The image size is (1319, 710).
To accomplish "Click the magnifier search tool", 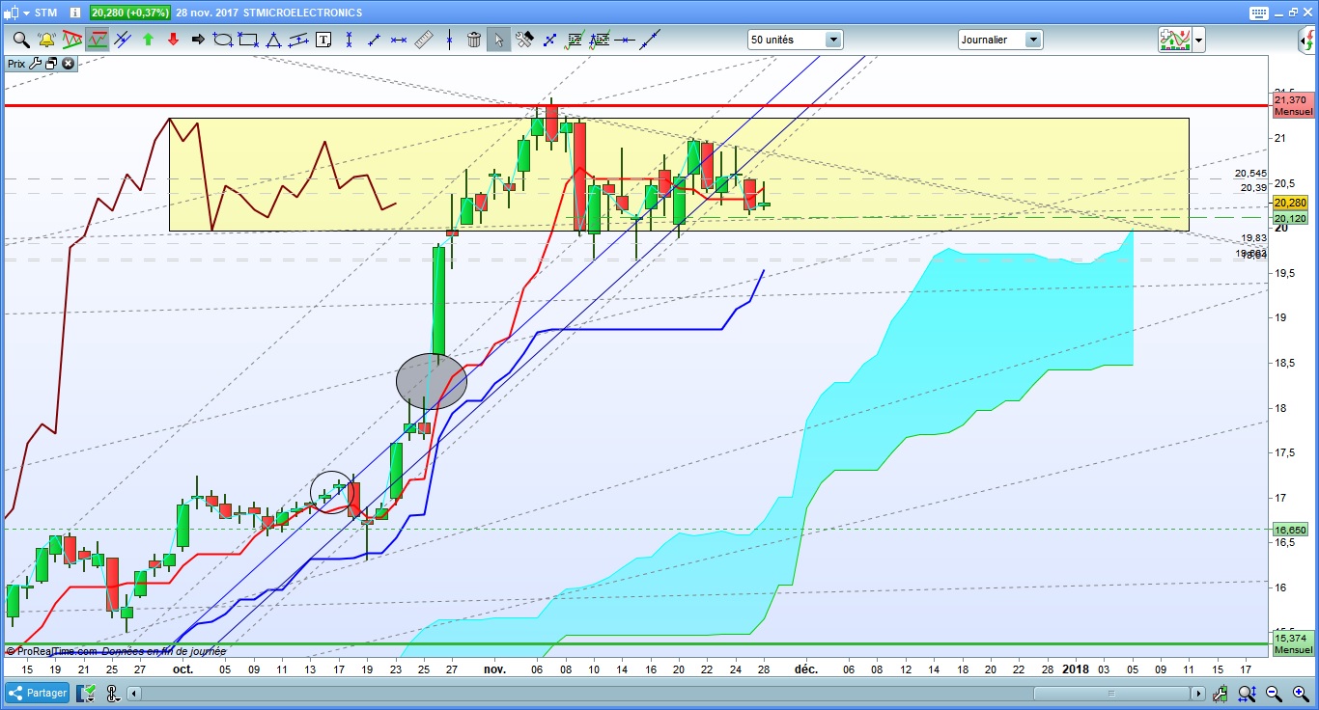I will pyautogui.click(x=21, y=40).
